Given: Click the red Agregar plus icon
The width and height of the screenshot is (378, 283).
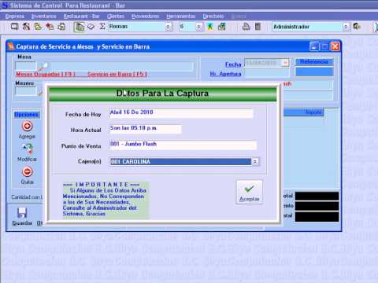Looking at the screenshot, I should pyautogui.click(x=27, y=127).
